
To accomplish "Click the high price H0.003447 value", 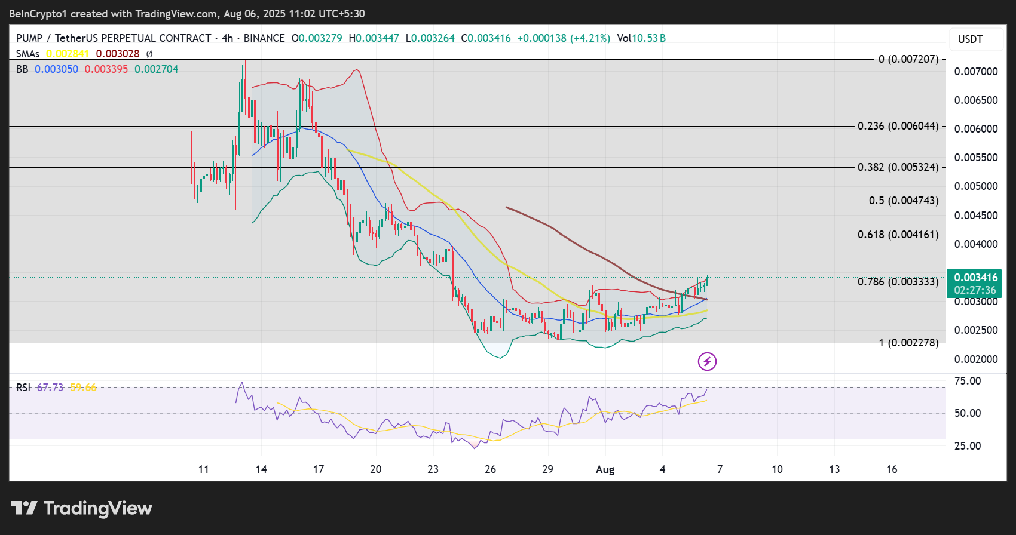I will 374,38.
